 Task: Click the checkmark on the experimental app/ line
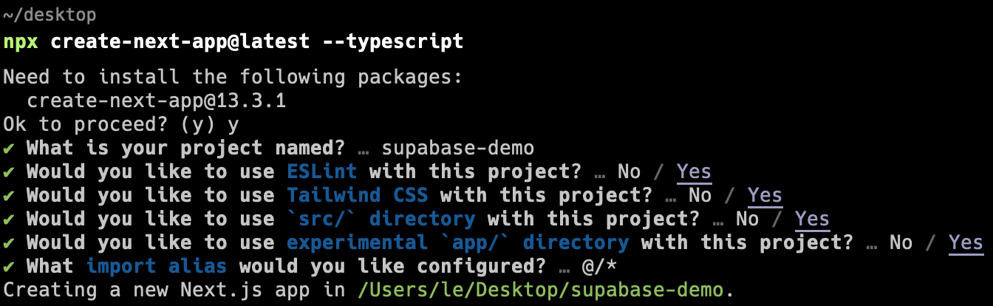pyautogui.click(x=8, y=242)
